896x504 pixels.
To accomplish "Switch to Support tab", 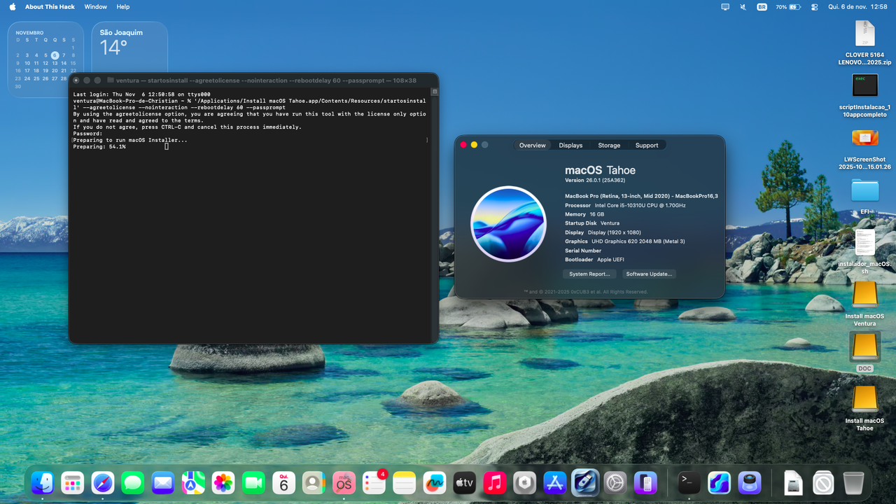I will pos(647,145).
